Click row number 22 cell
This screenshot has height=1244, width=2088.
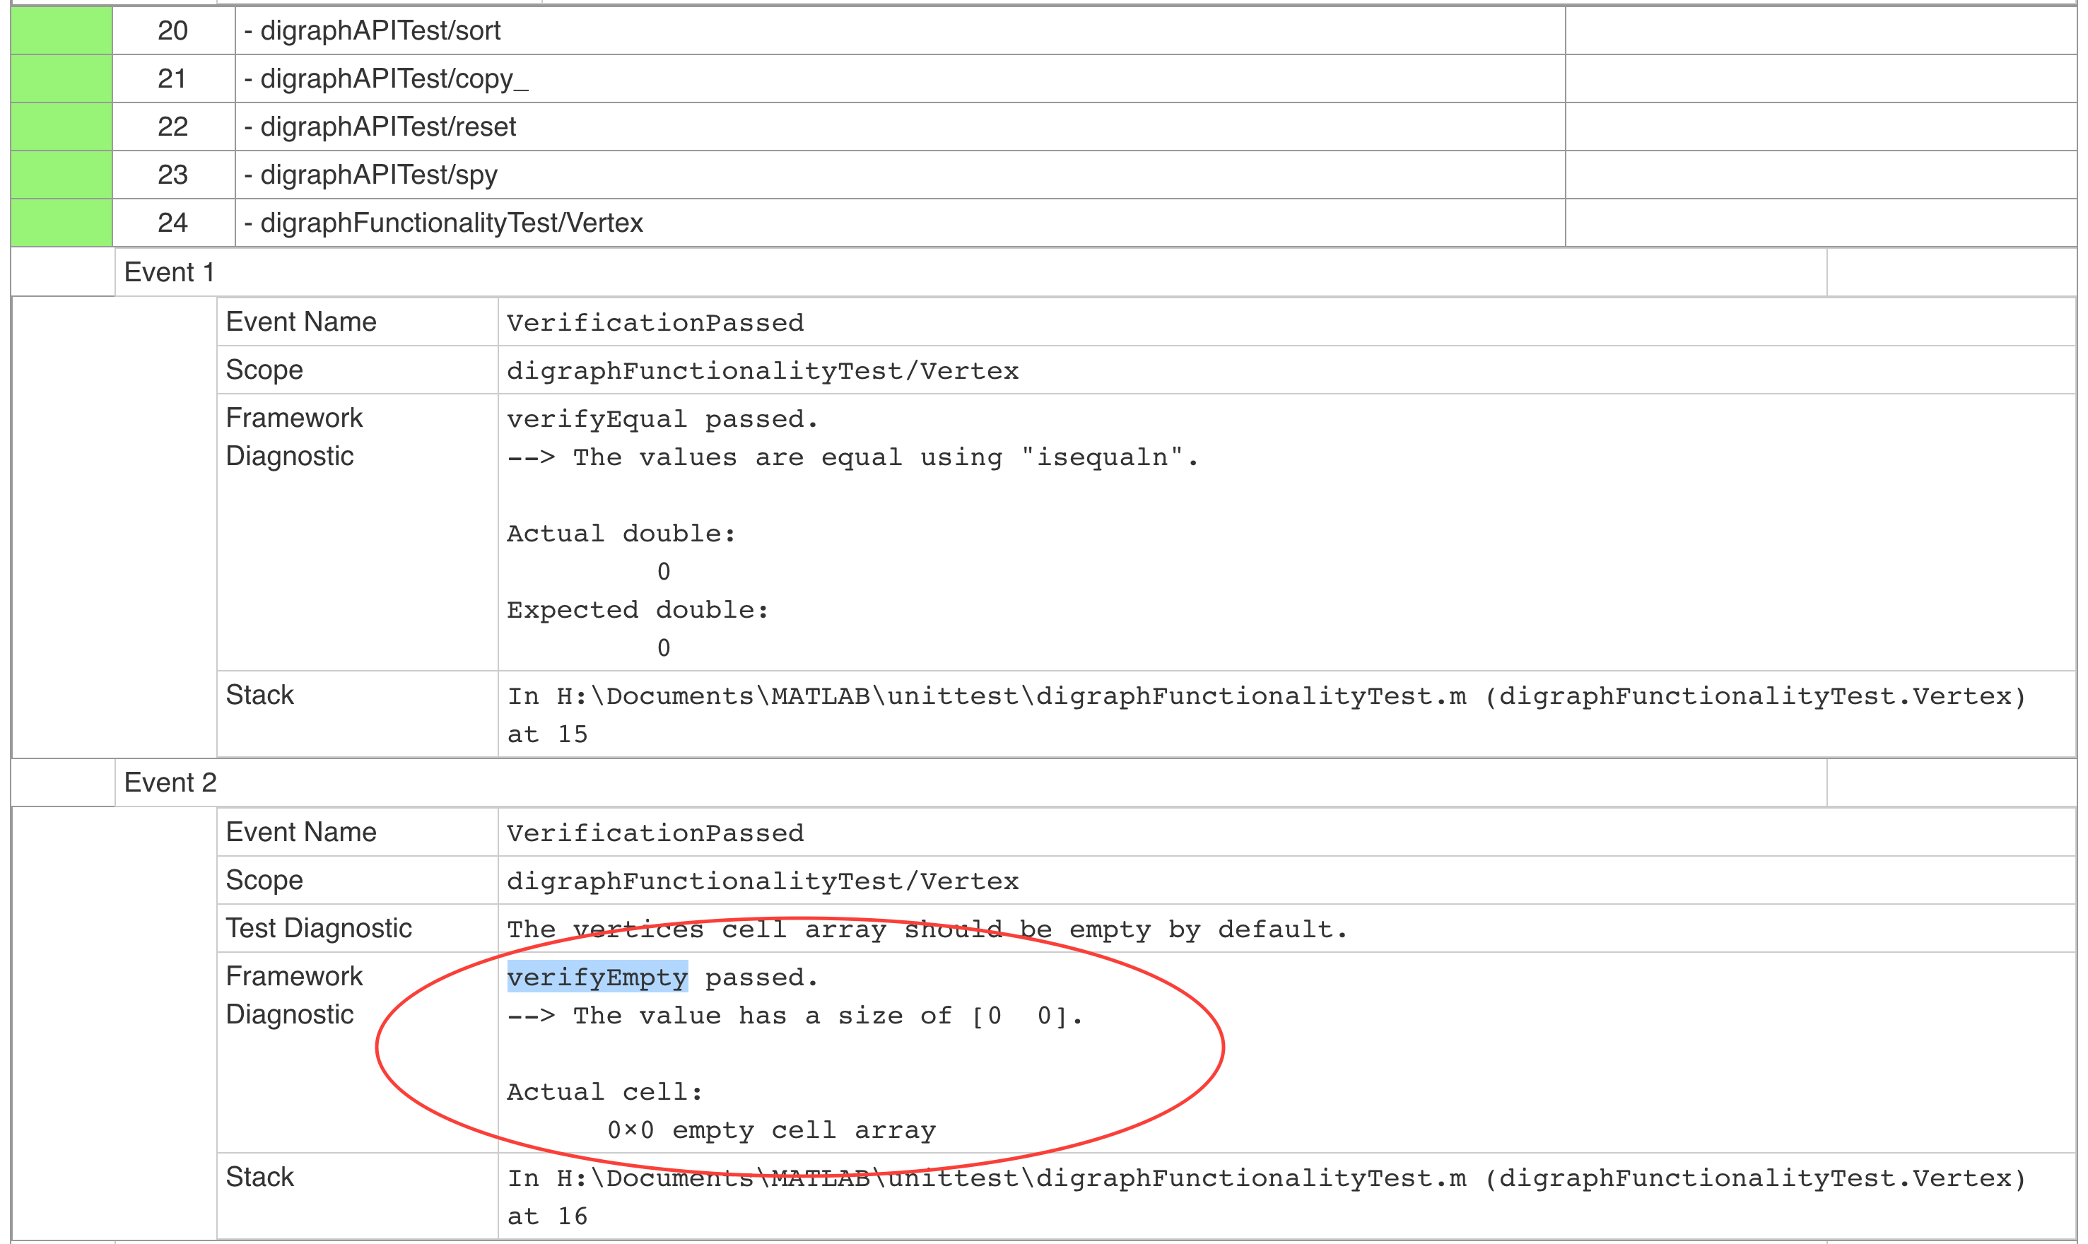(172, 127)
